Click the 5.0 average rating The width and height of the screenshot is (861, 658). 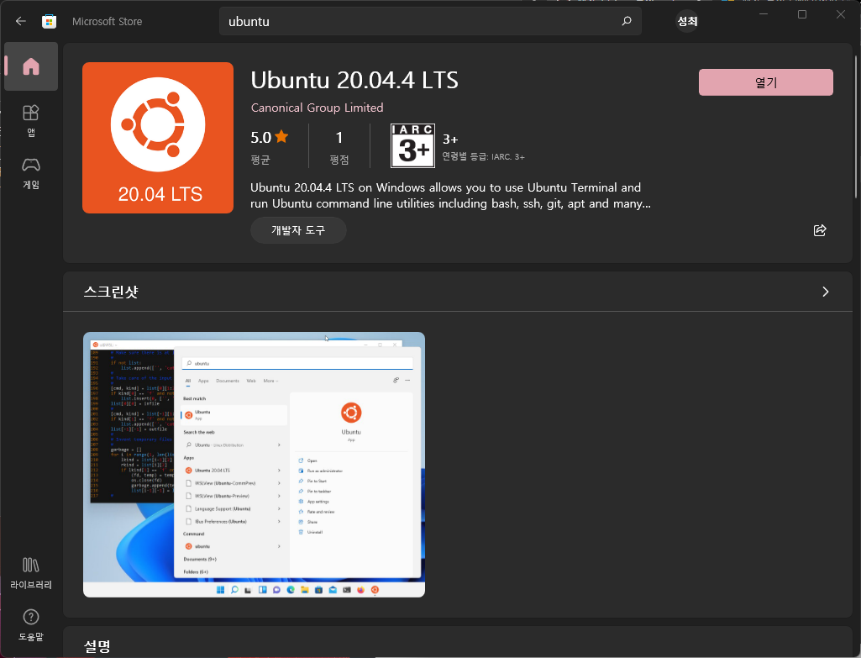click(x=269, y=147)
